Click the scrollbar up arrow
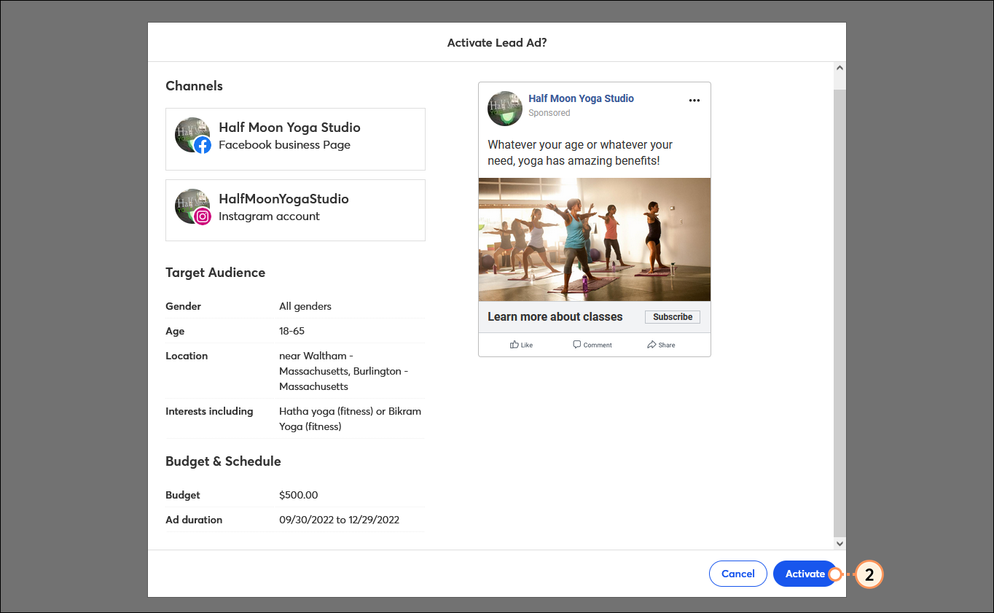The height and width of the screenshot is (613, 994). tap(840, 68)
